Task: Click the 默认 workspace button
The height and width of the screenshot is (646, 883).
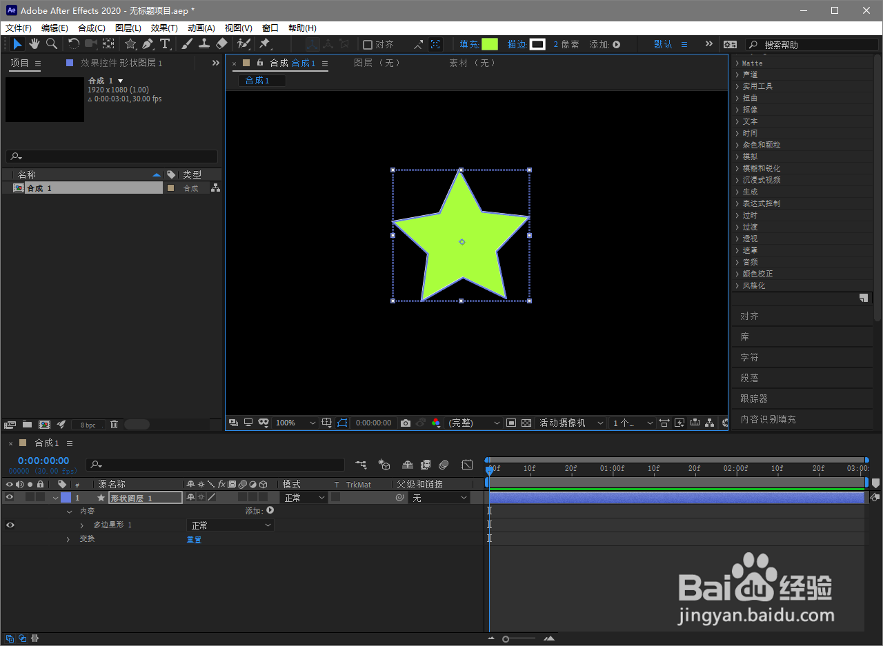Action: pos(663,44)
